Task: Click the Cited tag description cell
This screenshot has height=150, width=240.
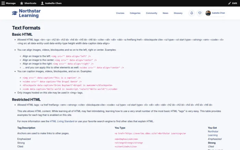Action: coord(20,147)
